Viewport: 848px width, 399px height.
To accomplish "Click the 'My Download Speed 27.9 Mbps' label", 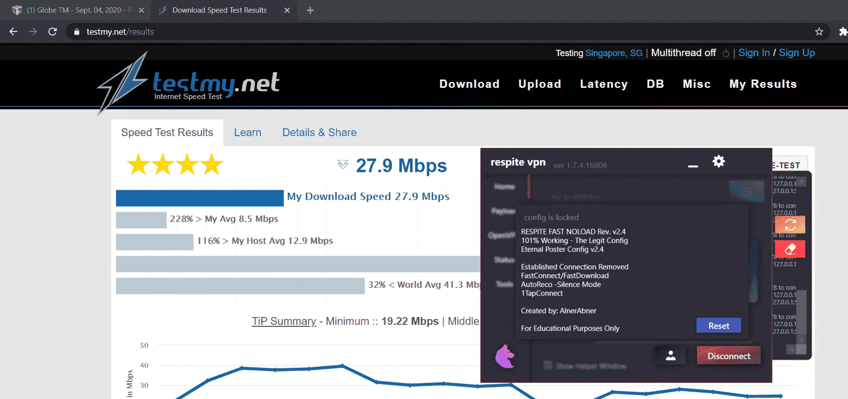I will click(x=368, y=197).
